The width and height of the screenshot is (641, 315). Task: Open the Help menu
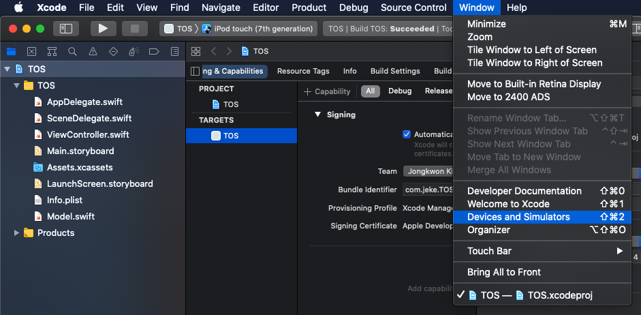tap(517, 7)
